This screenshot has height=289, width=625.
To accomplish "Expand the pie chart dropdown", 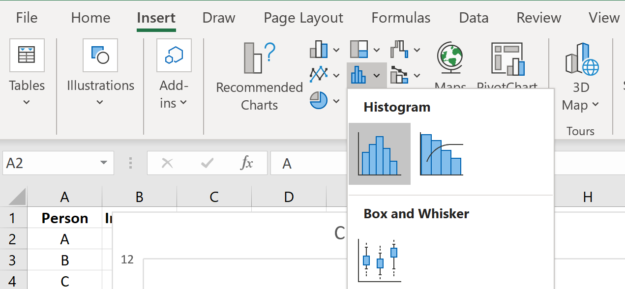I will (336, 101).
